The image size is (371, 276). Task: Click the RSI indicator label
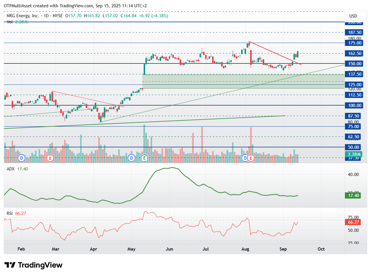pos(10,213)
